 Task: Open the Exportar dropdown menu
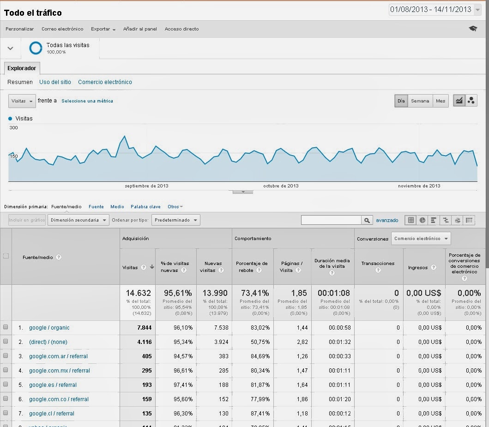[x=103, y=29]
